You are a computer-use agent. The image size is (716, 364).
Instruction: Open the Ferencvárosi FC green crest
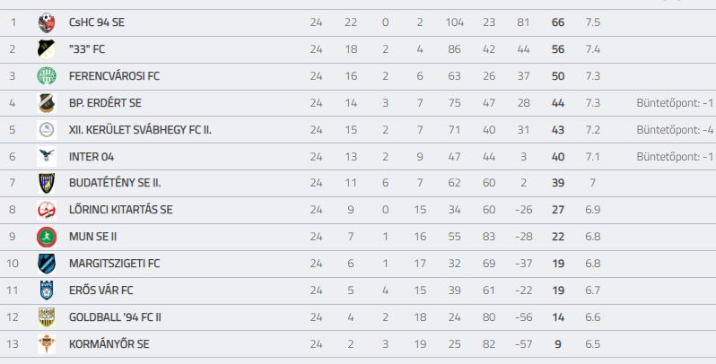pyautogui.click(x=47, y=76)
